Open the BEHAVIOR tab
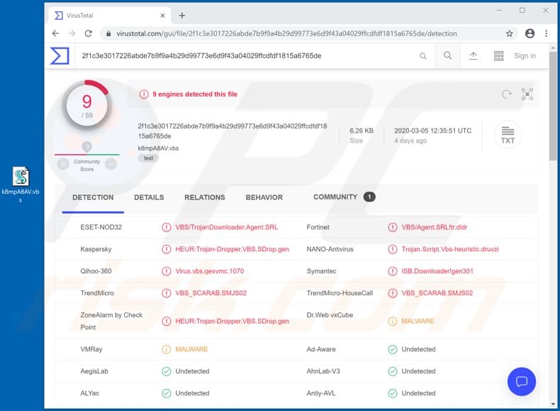 pos(264,197)
